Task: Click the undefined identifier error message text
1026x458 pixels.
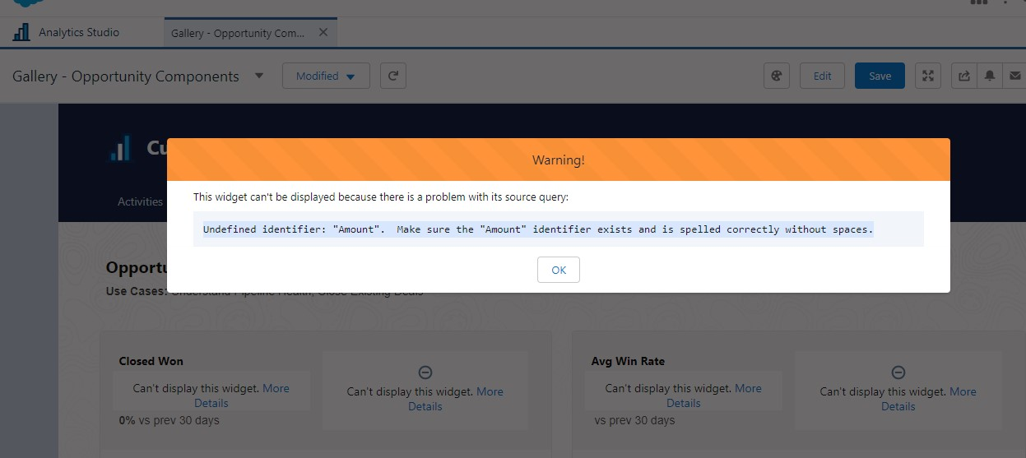Action: pos(538,229)
